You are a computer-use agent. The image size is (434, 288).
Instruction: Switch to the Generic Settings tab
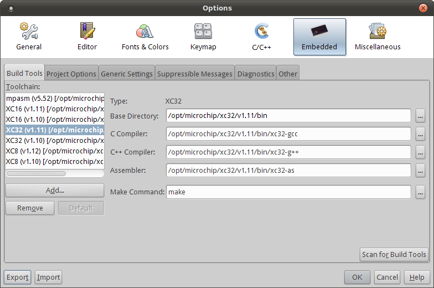tap(126, 74)
